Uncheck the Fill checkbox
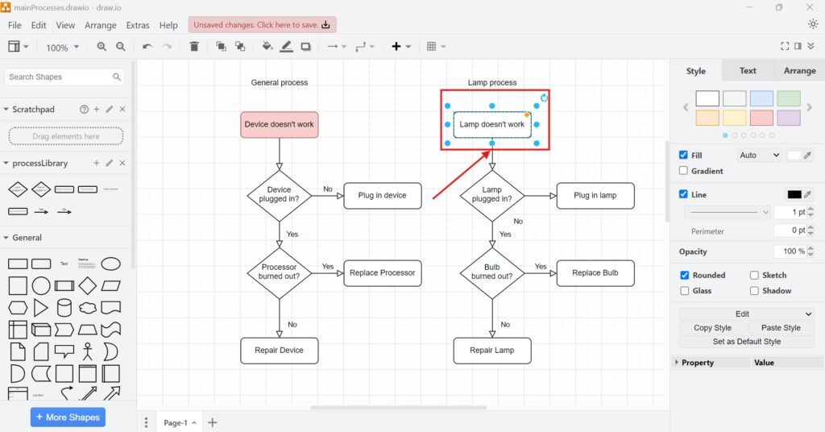Viewport: 825px width, 432px height. point(684,155)
